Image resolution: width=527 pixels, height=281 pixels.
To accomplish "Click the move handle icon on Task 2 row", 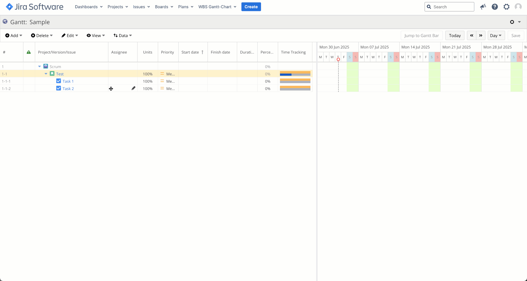I will click(x=111, y=89).
